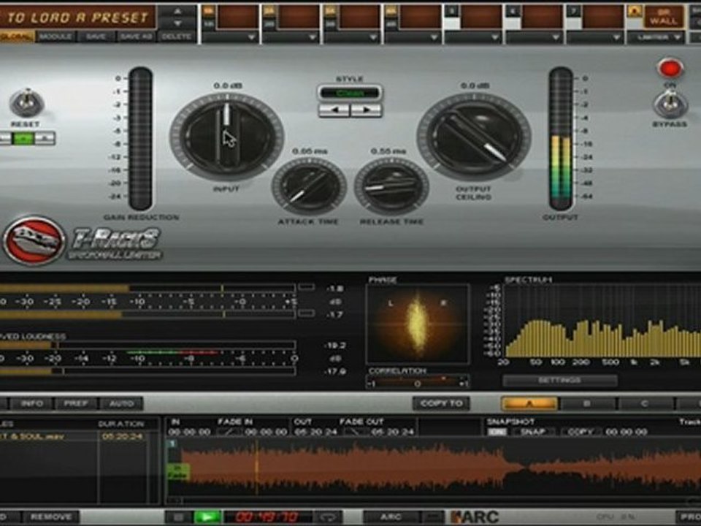Select the highlighted slot 8 button

coord(634,11)
